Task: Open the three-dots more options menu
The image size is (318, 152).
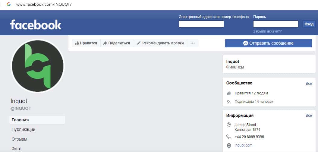Action: pyautogui.click(x=193, y=43)
